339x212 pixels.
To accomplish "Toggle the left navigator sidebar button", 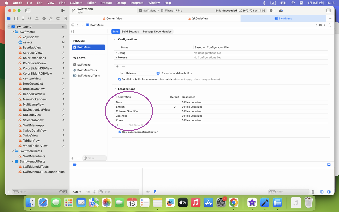I will click(x=29, y=11).
